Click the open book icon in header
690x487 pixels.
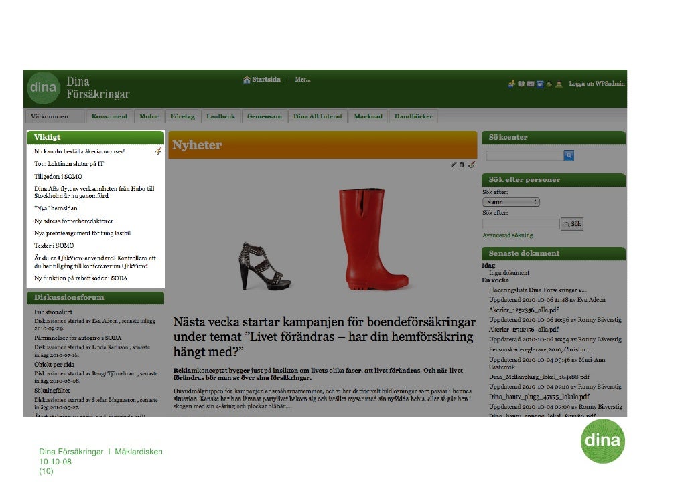(x=521, y=84)
